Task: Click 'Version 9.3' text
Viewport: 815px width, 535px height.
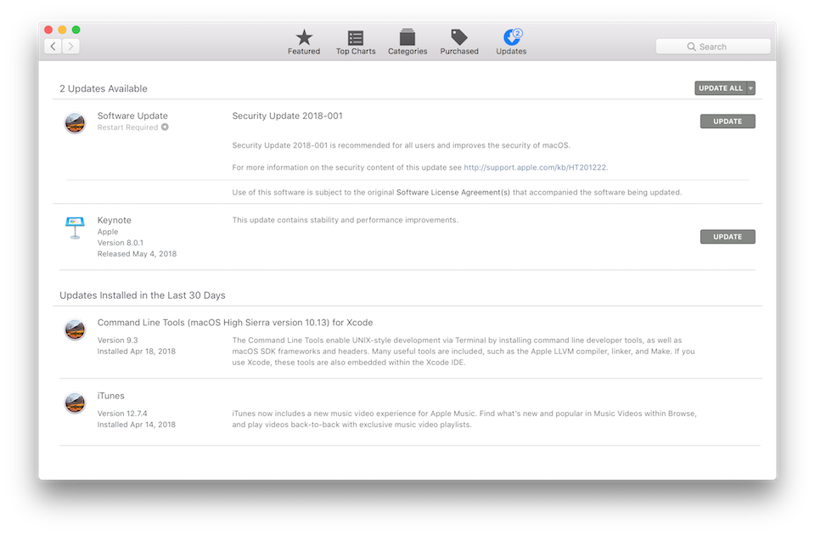Action: tap(117, 340)
